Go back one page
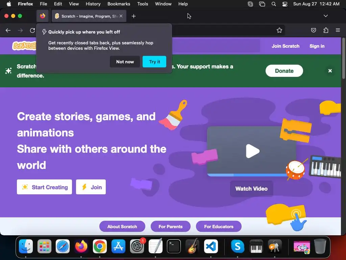Screen dimensions: 346x260 [8, 30]
